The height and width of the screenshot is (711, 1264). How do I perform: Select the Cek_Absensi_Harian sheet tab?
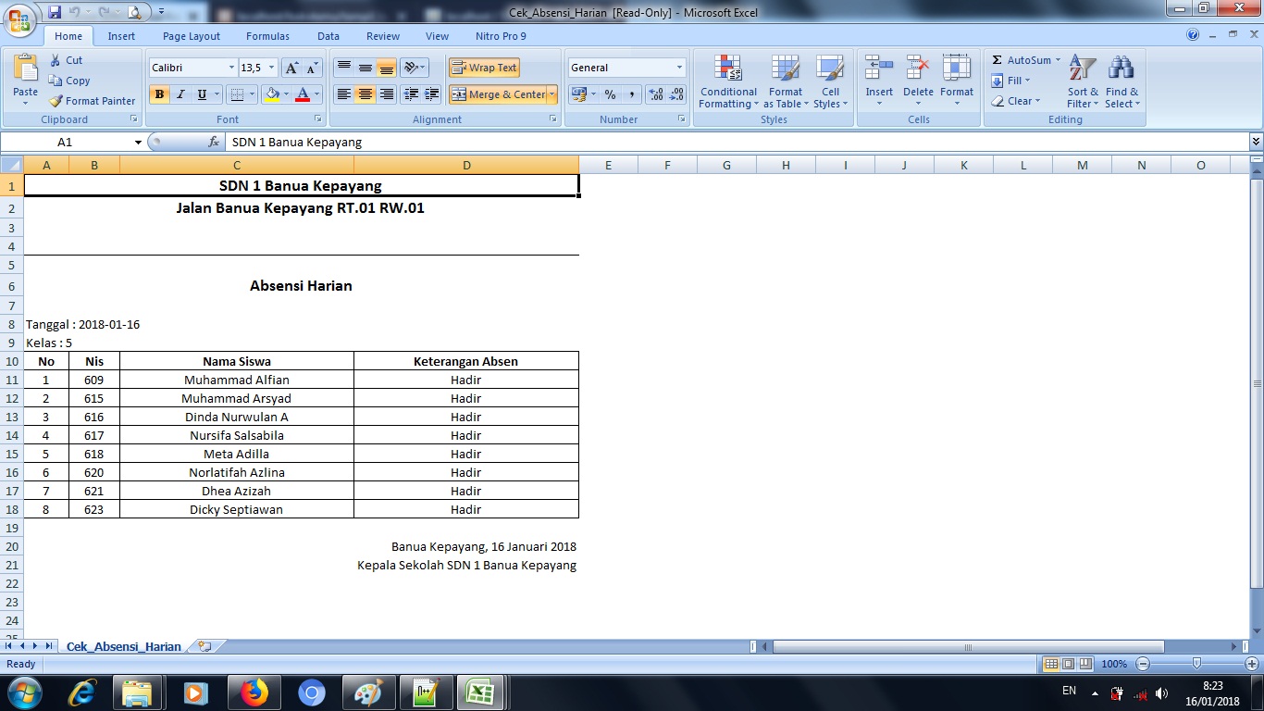[x=123, y=646]
